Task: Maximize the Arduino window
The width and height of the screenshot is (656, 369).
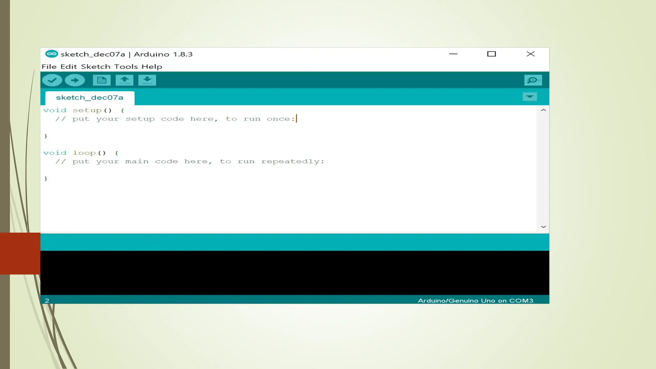Action: click(491, 54)
